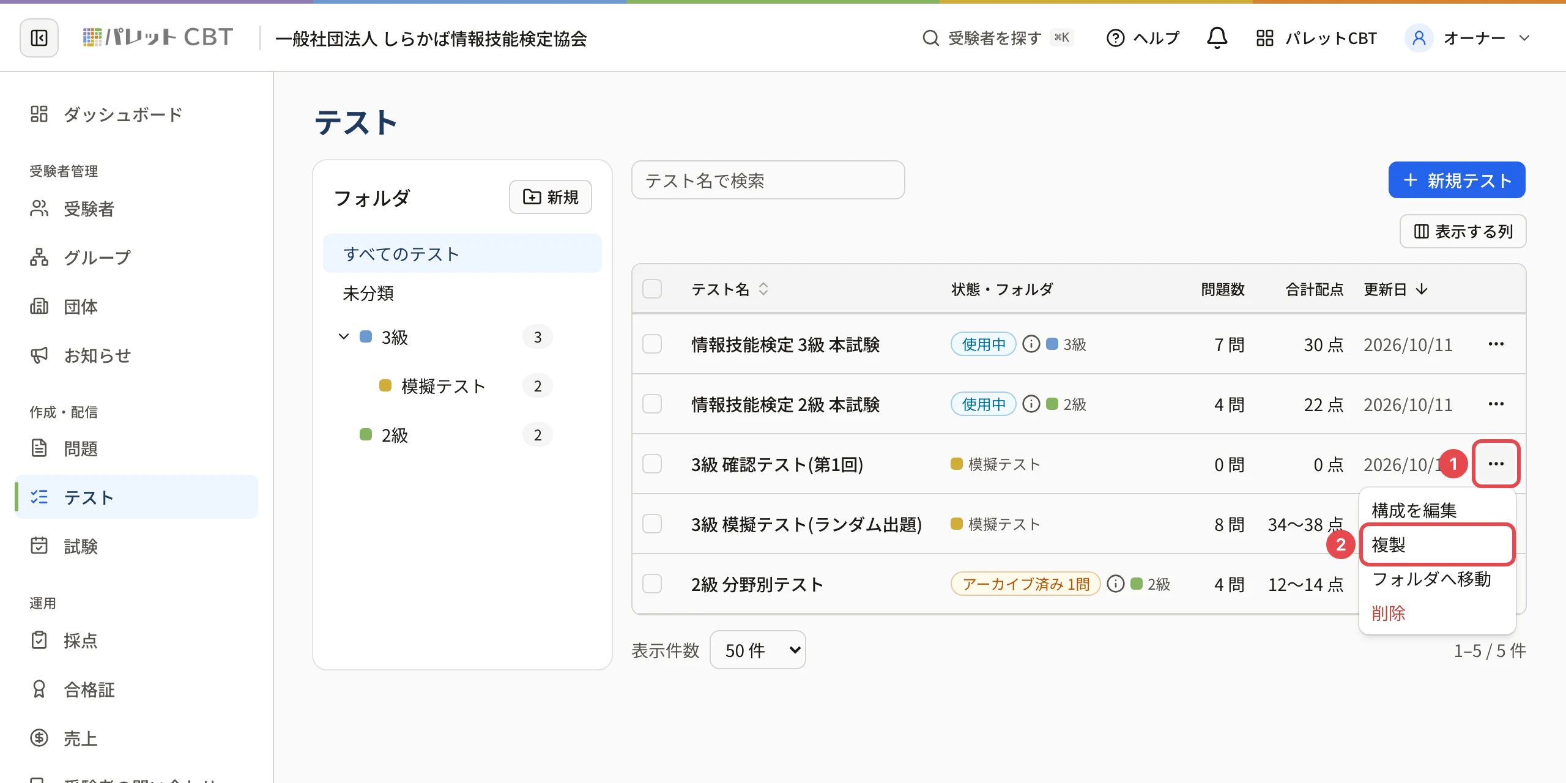Go to 問題 in the sidebar
The height and width of the screenshot is (783, 1566).
pos(136,448)
